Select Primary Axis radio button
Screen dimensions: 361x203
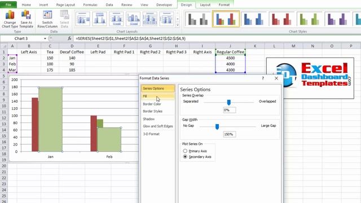pos(185,151)
